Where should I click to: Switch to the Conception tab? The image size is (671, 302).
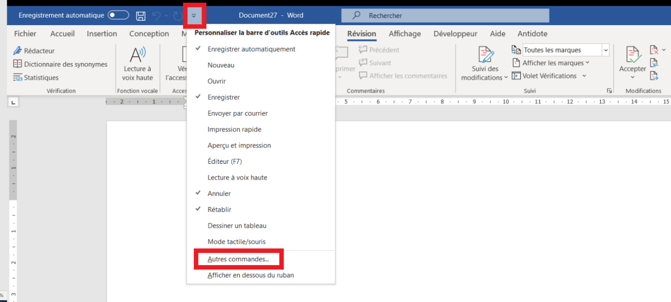pos(149,33)
